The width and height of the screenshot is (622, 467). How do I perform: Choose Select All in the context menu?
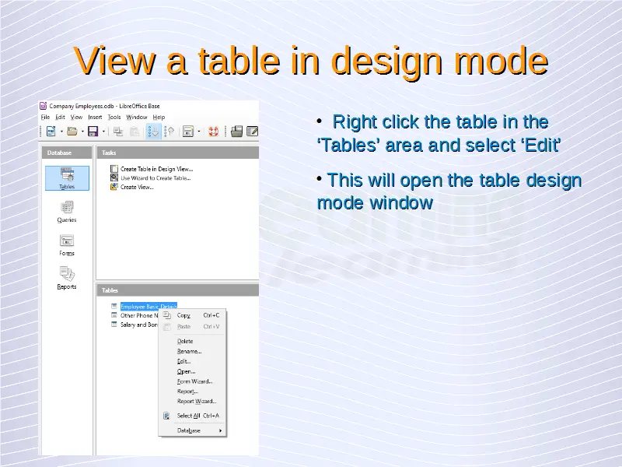coord(188,416)
